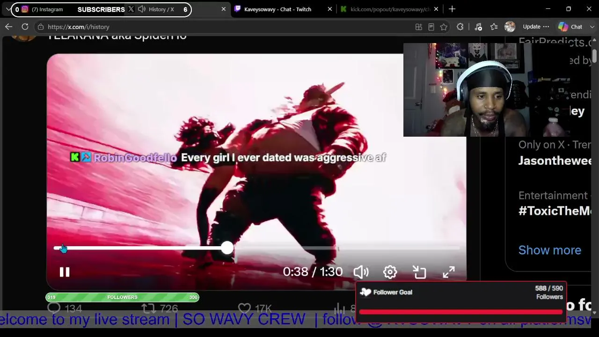This screenshot has height=337, width=599.
Task: Open the video settings gear
Action: [x=390, y=272]
